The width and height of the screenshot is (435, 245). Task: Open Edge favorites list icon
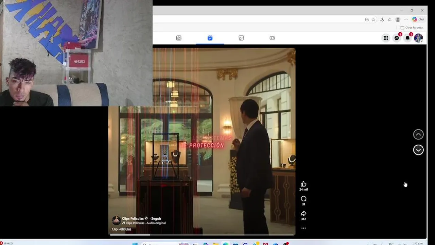[389, 20]
